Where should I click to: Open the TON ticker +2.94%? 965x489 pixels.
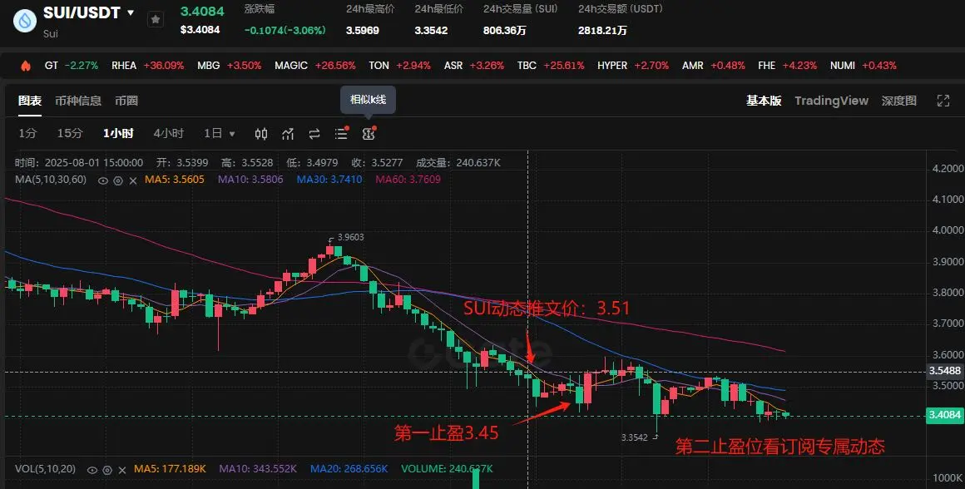(399, 65)
